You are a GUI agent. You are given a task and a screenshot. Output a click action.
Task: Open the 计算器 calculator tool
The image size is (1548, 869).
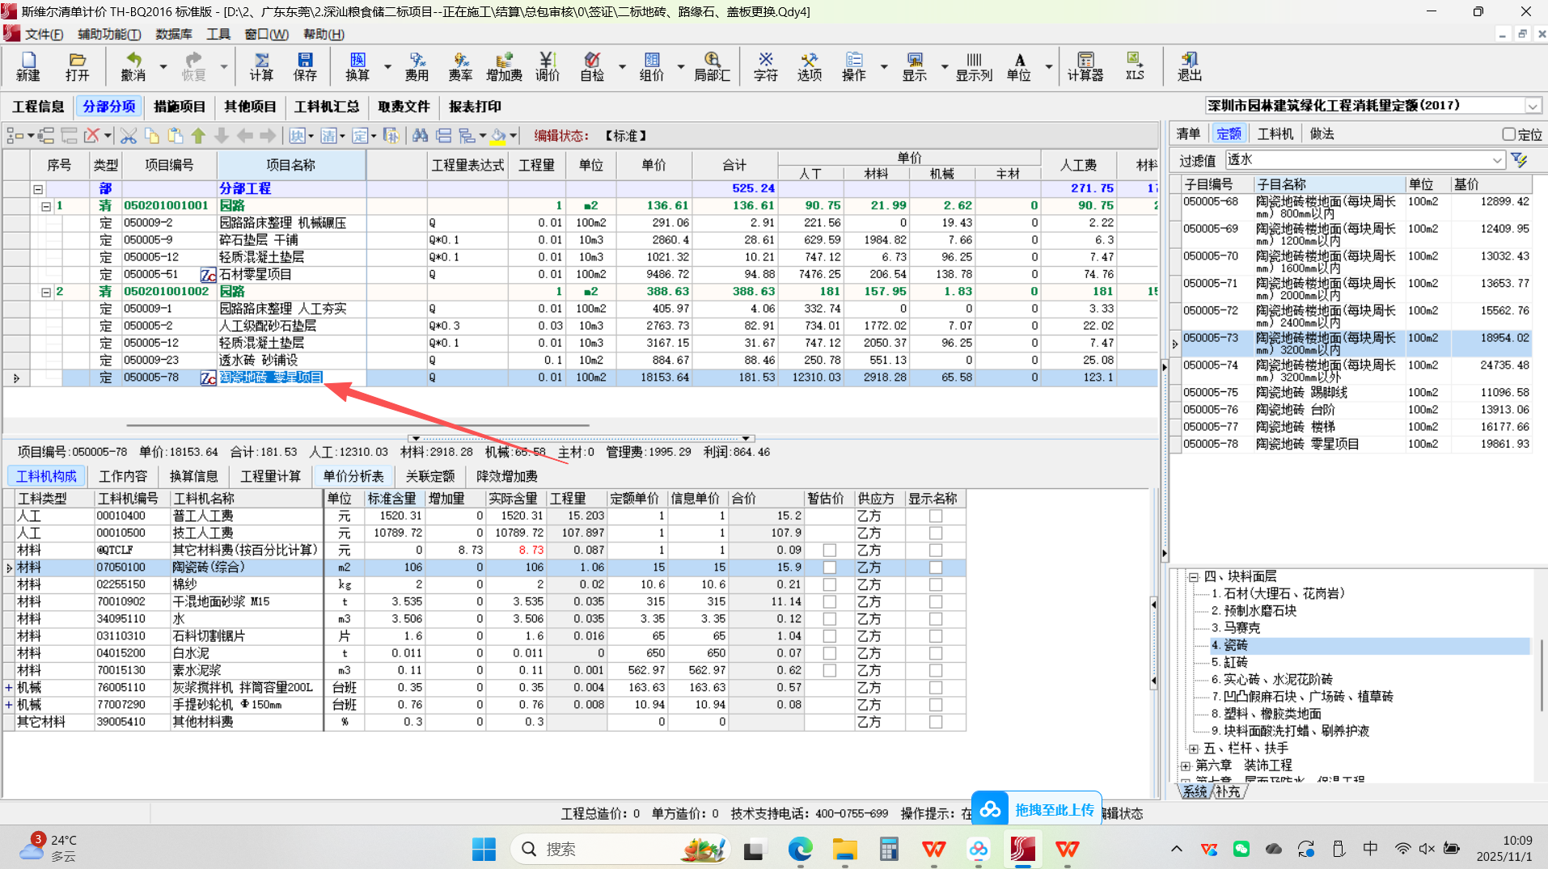(x=1085, y=65)
